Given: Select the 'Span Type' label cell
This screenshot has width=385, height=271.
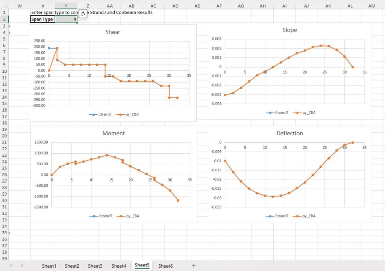Looking at the screenshot, I should click(42, 19).
